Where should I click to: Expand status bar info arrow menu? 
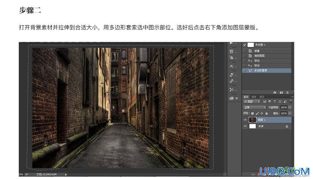click(x=66, y=175)
